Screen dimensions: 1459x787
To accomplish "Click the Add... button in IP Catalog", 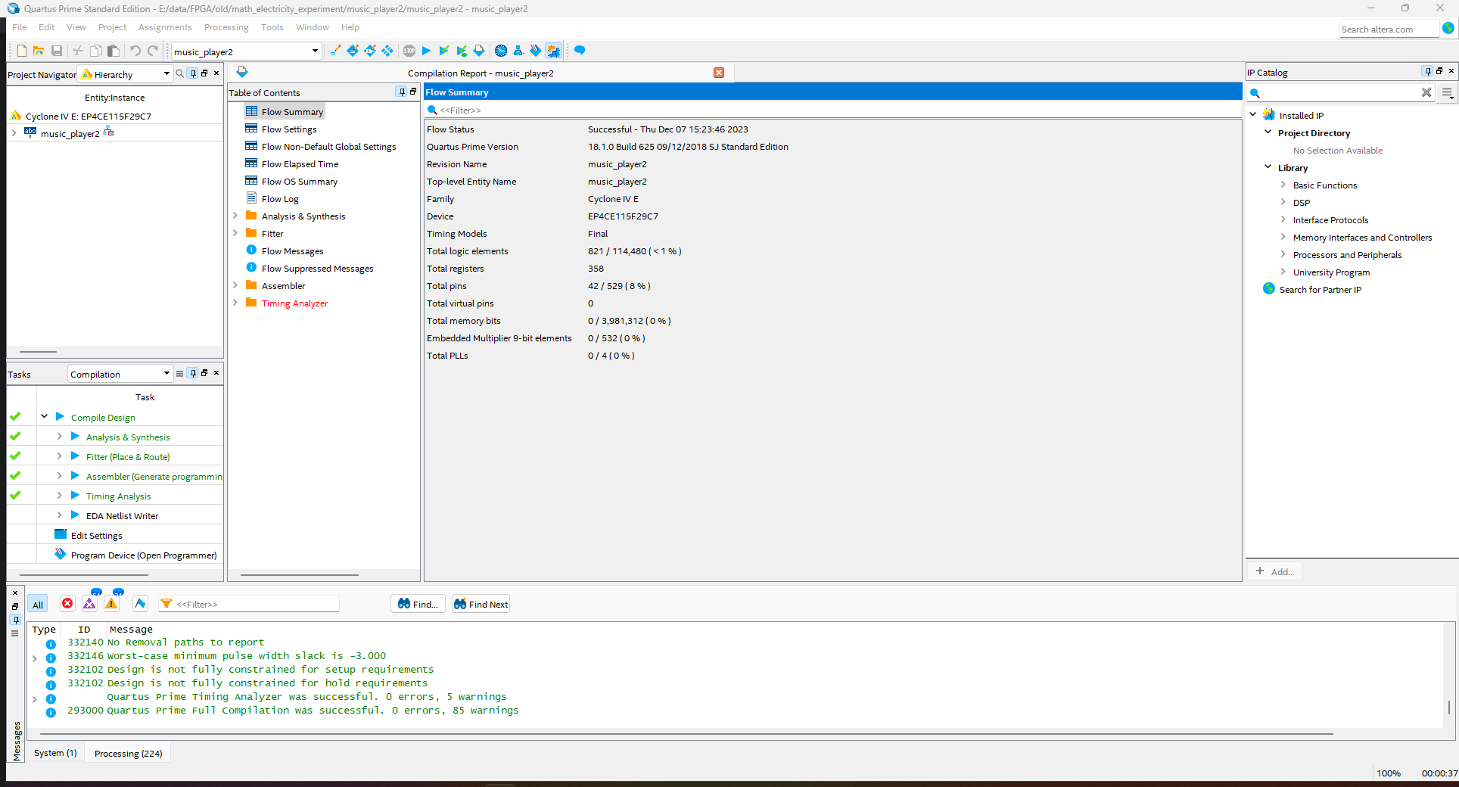I will coord(1275,571).
